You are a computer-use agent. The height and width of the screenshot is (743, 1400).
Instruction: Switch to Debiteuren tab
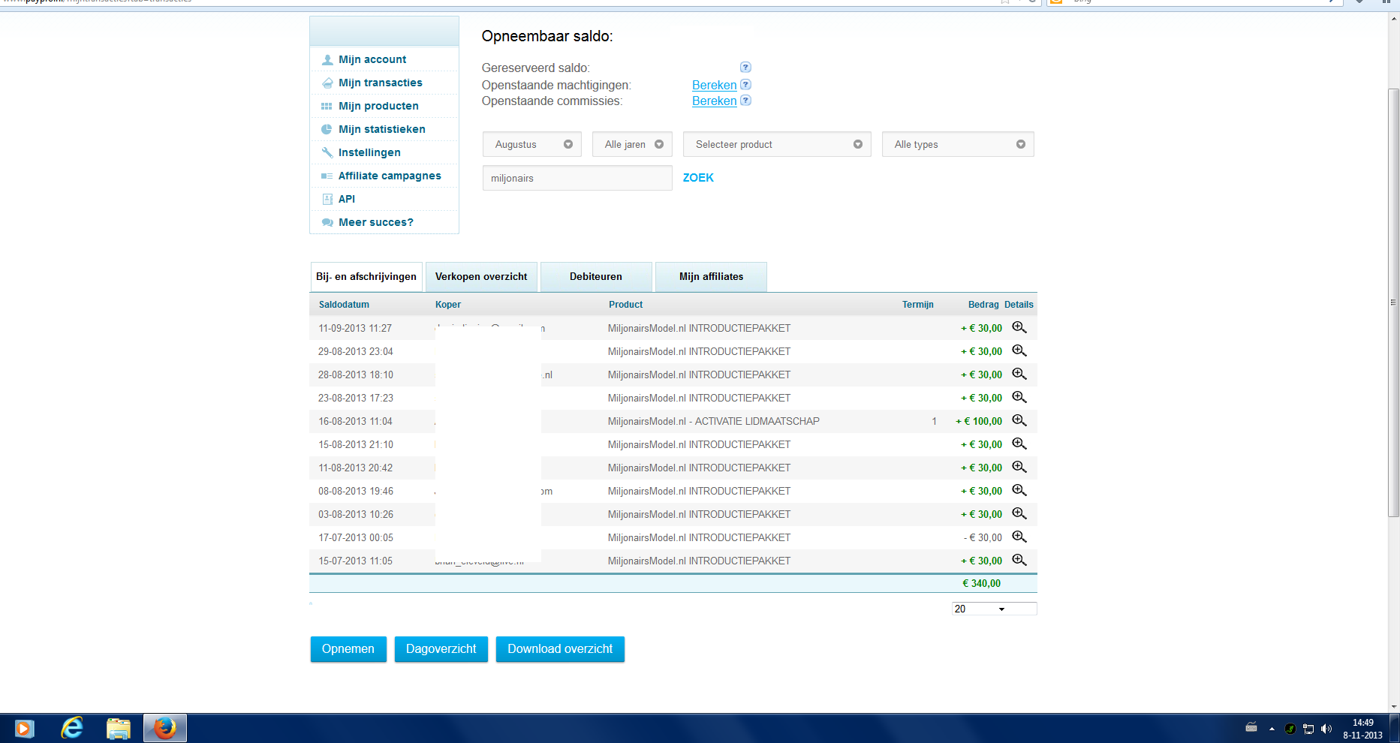coord(596,277)
